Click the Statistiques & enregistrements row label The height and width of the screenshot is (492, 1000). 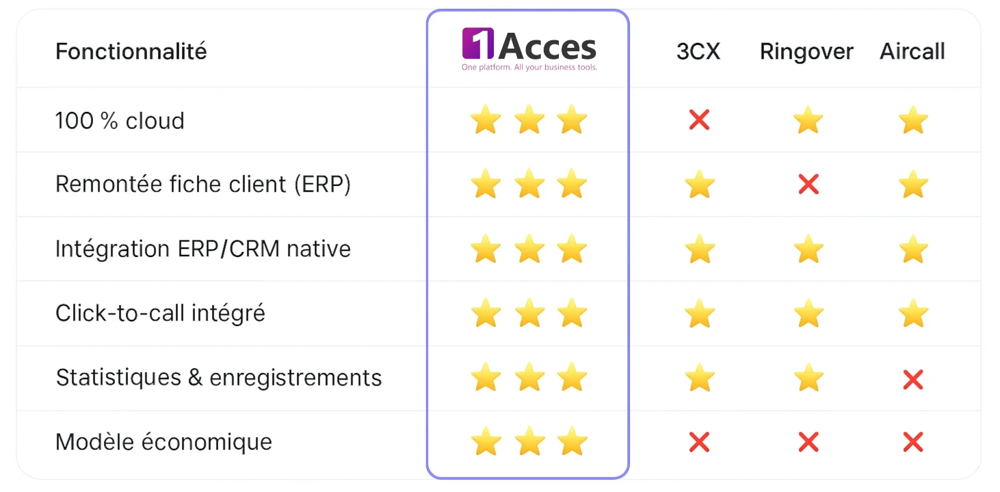(218, 378)
